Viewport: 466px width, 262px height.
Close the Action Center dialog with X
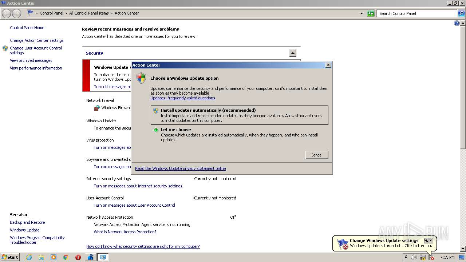(328, 65)
